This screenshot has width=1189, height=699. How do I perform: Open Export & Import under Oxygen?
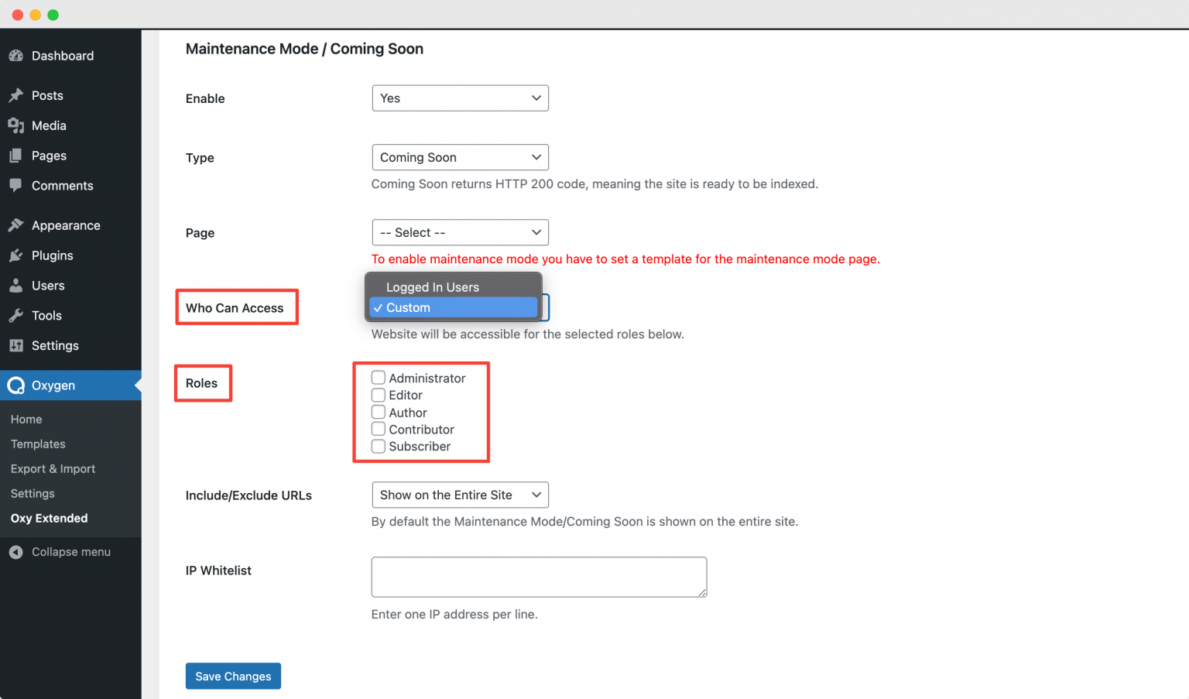click(53, 468)
